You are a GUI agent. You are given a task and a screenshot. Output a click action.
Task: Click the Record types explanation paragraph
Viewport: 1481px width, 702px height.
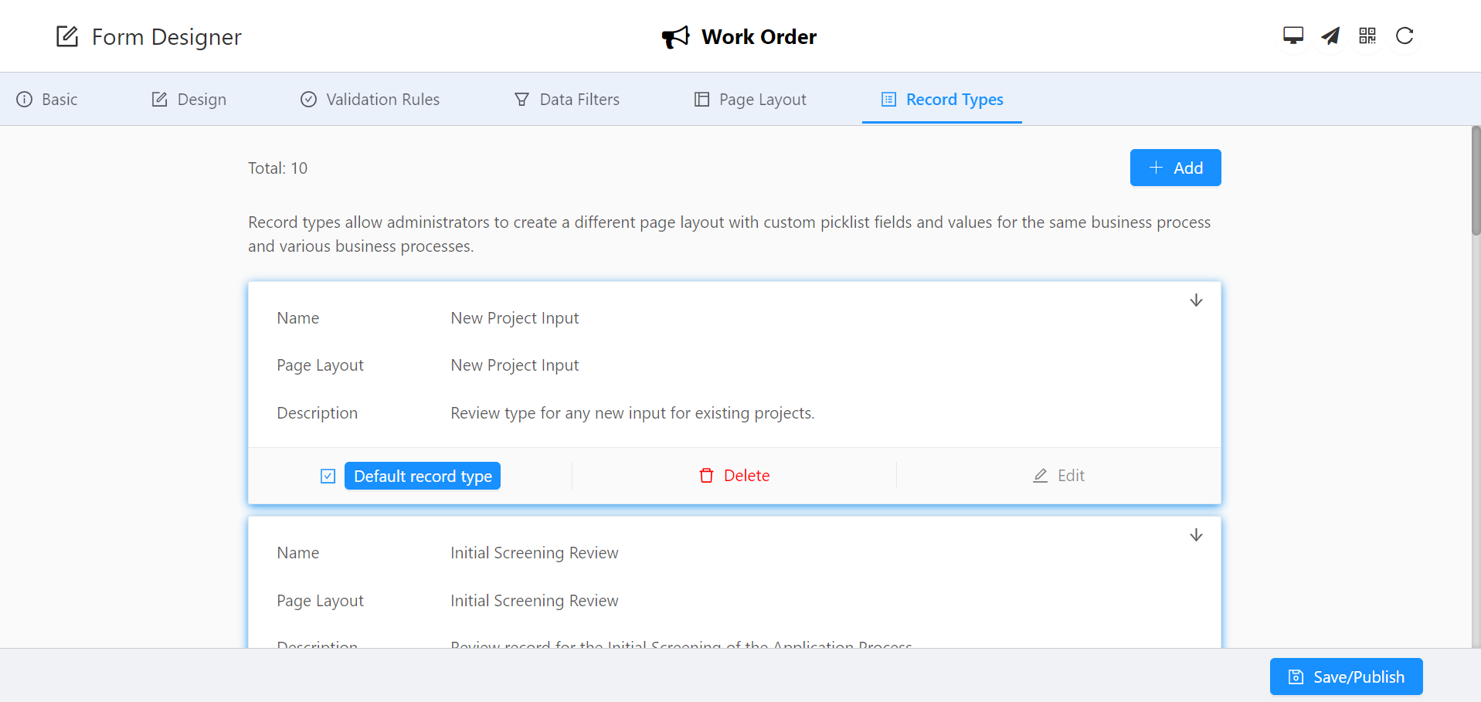[x=729, y=234]
